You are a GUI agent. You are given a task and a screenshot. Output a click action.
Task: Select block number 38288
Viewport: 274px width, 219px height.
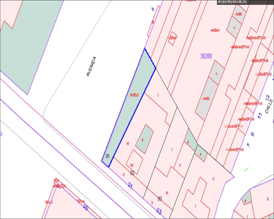click(x=206, y=56)
